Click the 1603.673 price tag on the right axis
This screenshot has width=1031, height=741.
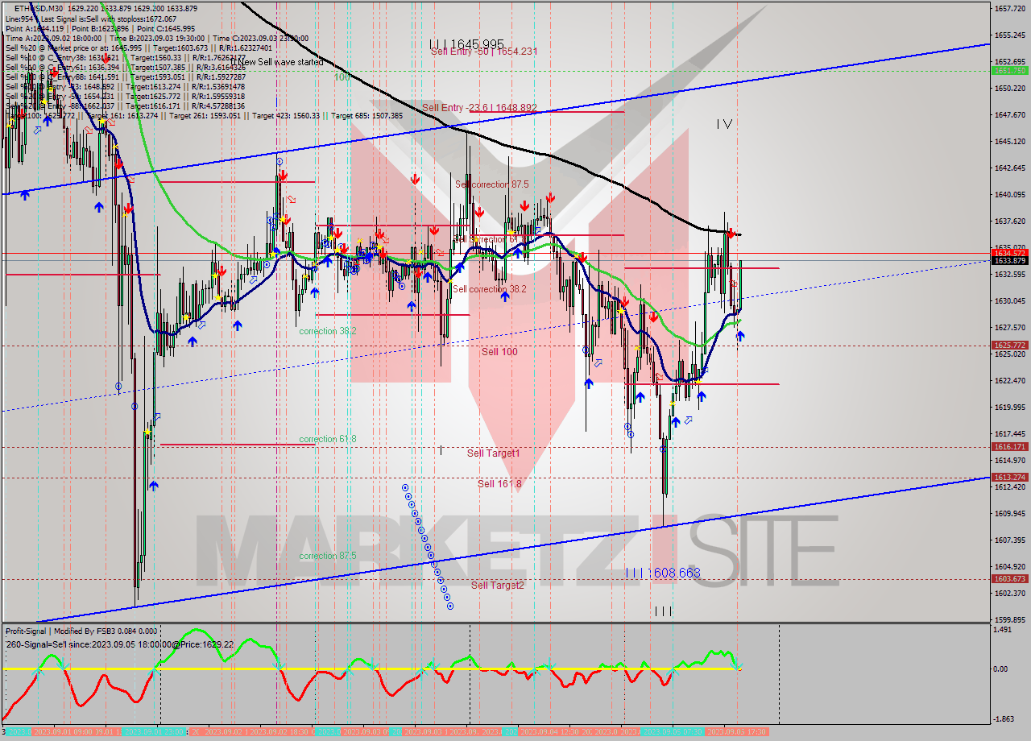(x=1008, y=579)
